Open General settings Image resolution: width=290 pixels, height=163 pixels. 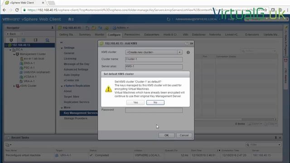click(69, 53)
